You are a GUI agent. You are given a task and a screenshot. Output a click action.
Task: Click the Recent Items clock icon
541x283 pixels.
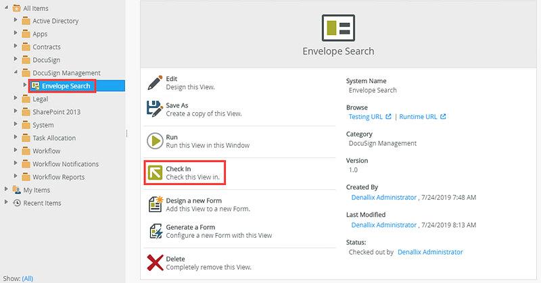(x=16, y=203)
